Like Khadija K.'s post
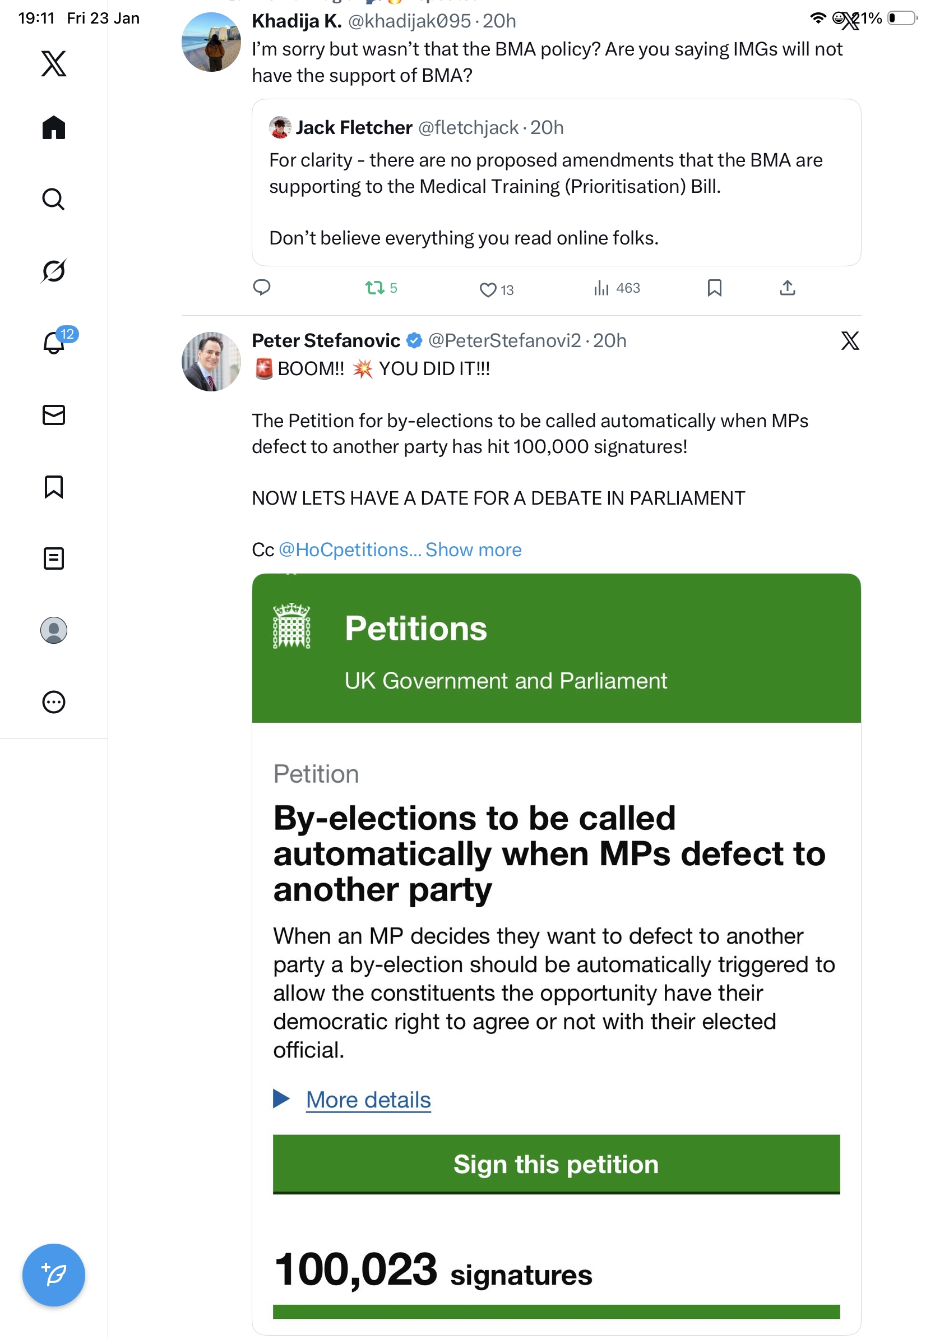 488,289
